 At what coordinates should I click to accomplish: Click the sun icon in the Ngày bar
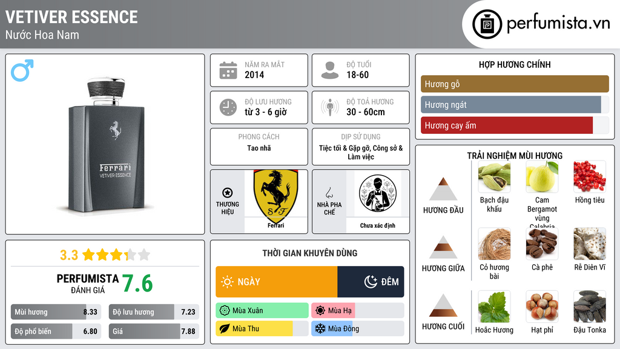tap(228, 282)
